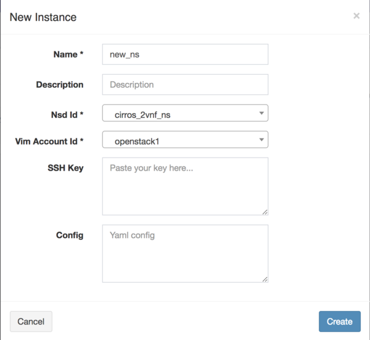The height and width of the screenshot is (340, 370).
Task: Grab the SSH Key textarea resize handle
Action: click(x=265, y=211)
